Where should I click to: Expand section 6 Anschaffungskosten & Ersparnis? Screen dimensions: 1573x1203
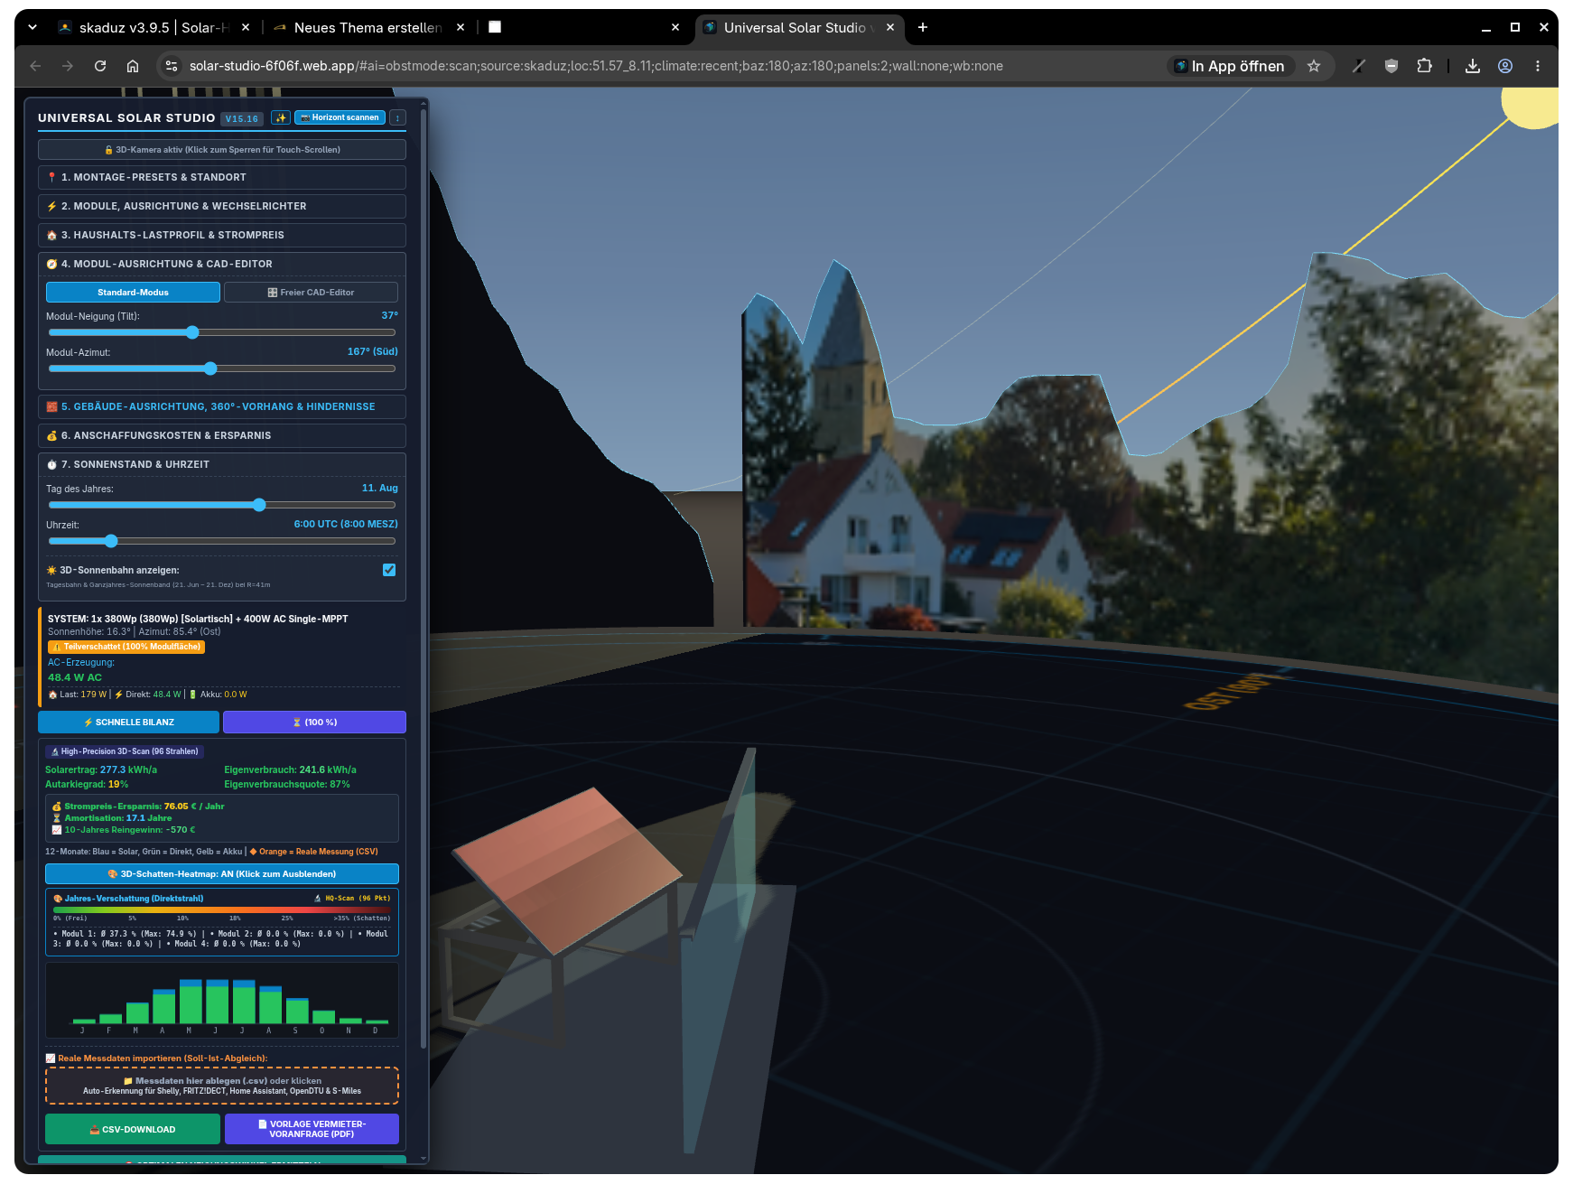pos(222,435)
